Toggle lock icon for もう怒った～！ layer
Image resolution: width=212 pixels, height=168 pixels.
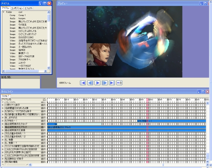pos(44,121)
